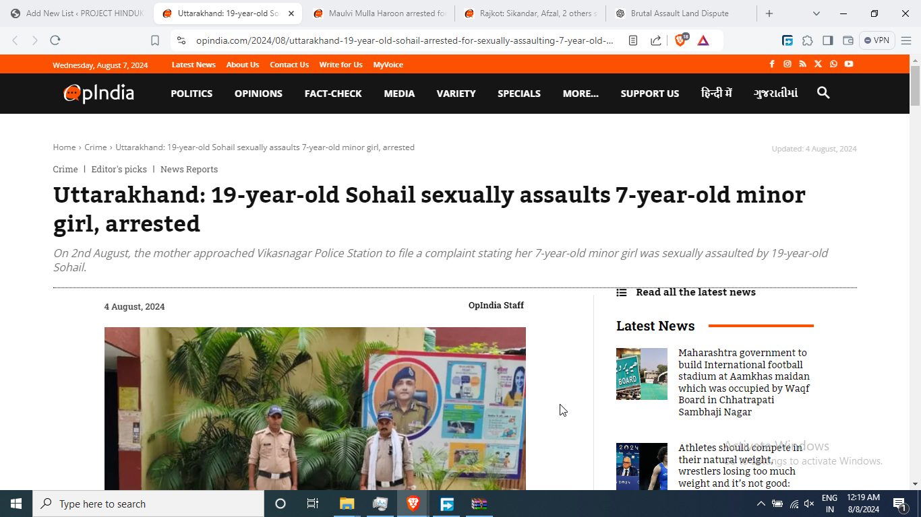Click Read all the latest news link
The image size is (921, 517).
tap(695, 292)
